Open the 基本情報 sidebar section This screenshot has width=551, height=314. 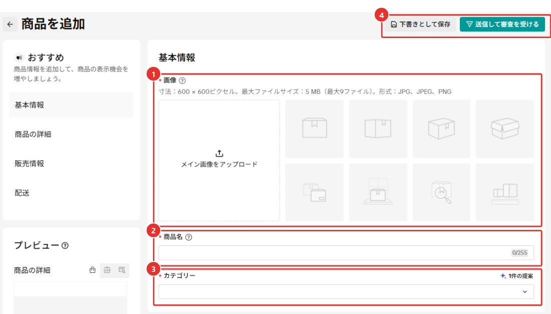click(x=71, y=105)
